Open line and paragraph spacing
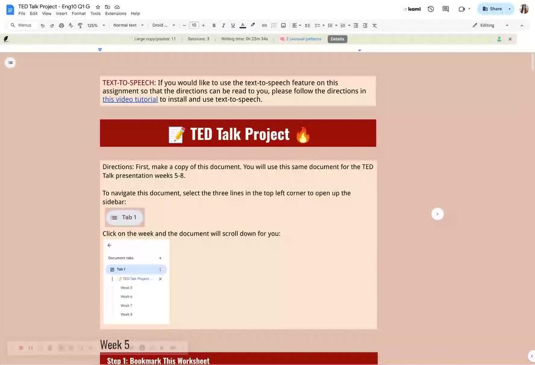The height and width of the screenshot is (365, 535). [x=307, y=25]
